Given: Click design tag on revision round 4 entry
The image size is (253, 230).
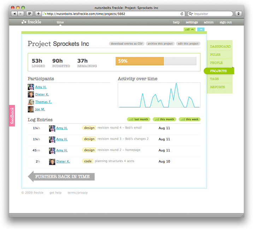Looking at the screenshot, I should pyautogui.click(x=89, y=128).
